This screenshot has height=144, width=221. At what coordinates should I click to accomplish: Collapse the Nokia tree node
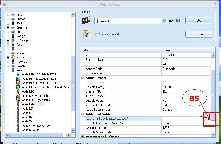click(8, 70)
